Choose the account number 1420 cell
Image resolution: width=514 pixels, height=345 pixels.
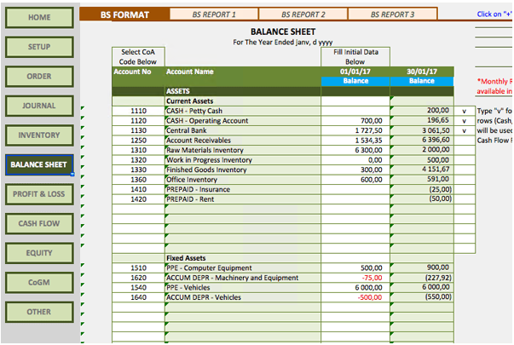(x=139, y=198)
